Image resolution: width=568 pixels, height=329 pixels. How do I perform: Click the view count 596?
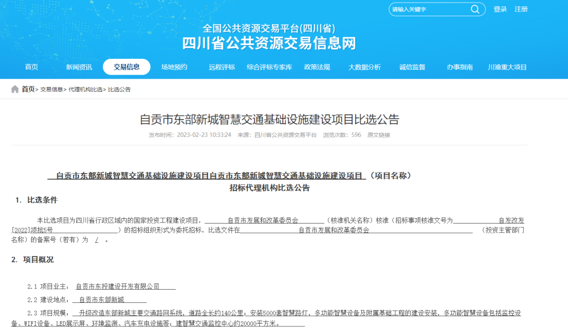click(x=356, y=135)
